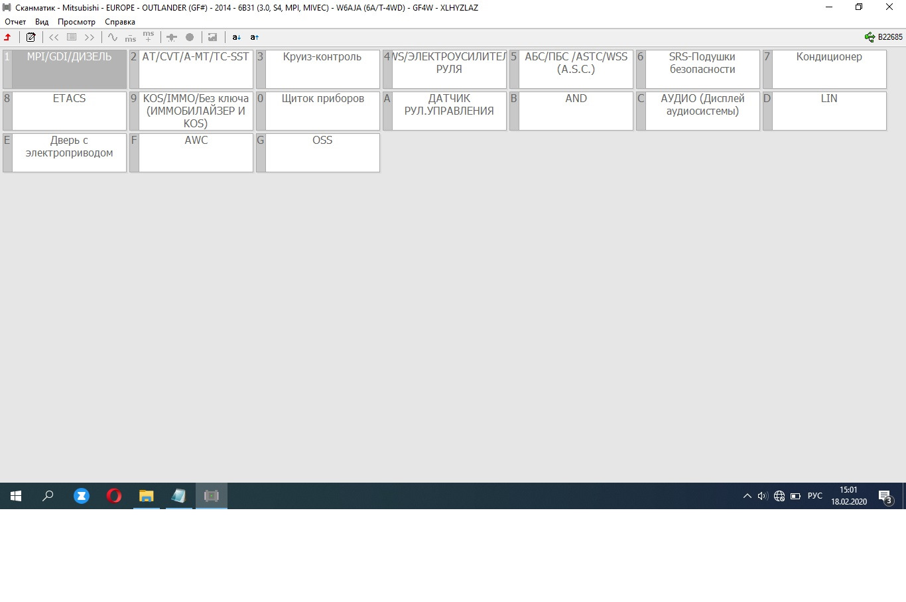Click the B22685 adapter status indicator
The image size is (906, 602).
point(883,37)
